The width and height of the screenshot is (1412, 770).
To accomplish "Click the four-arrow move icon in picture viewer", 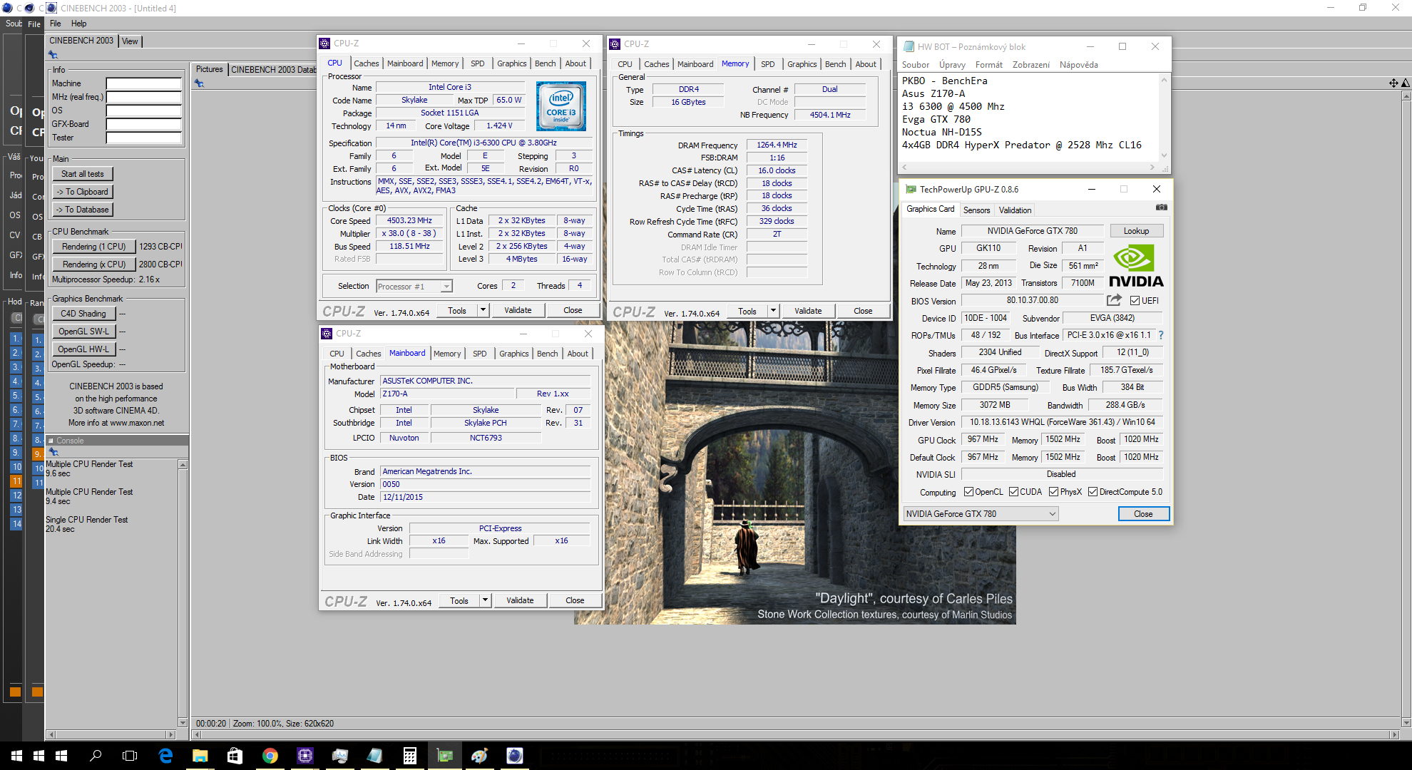I will (1393, 83).
